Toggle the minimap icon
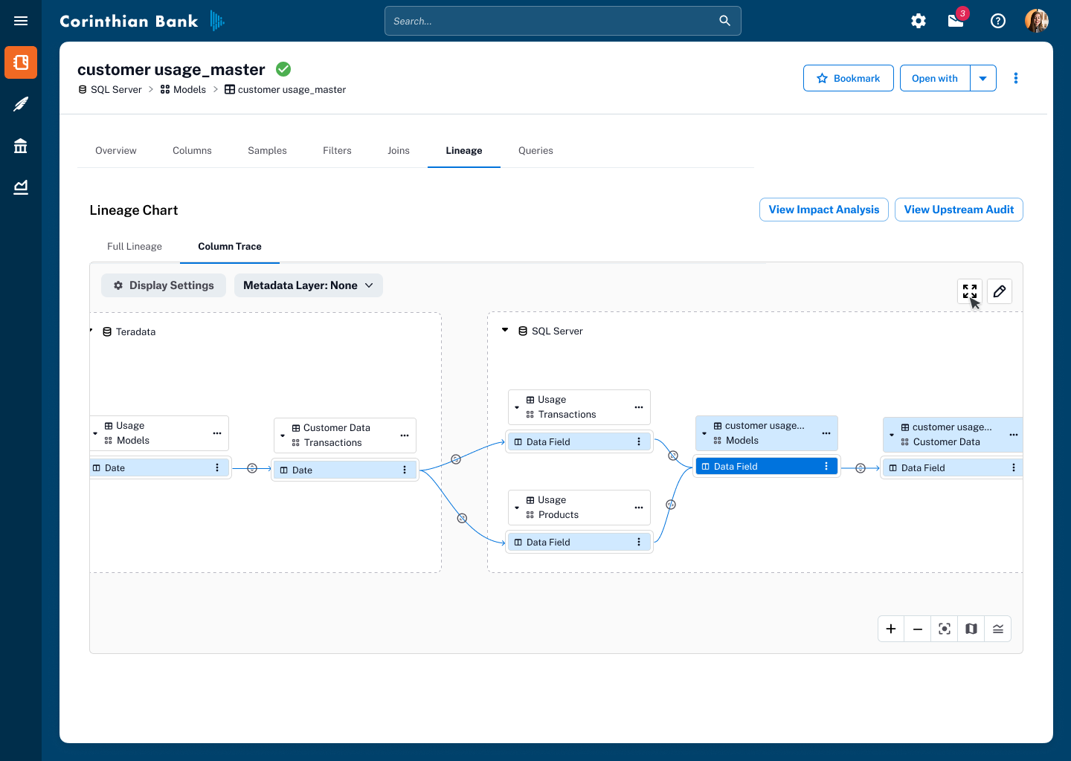Viewport: 1071px width, 761px height. coord(971,629)
